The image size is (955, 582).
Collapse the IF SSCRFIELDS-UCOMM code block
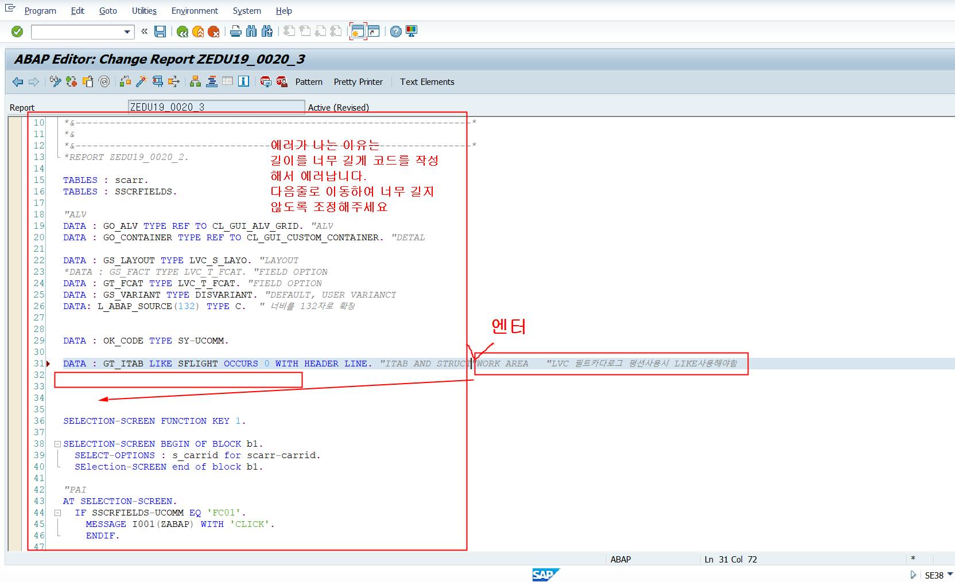57,513
